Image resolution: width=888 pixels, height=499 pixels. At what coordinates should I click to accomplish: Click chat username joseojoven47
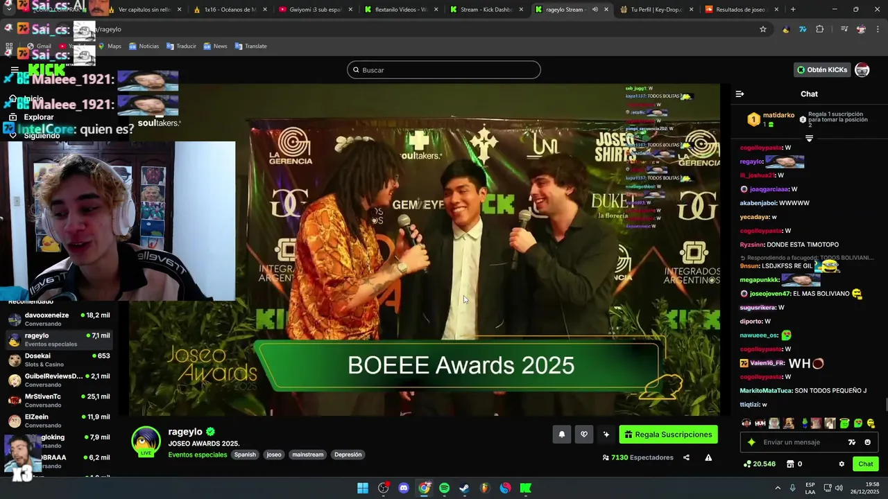[770, 293]
